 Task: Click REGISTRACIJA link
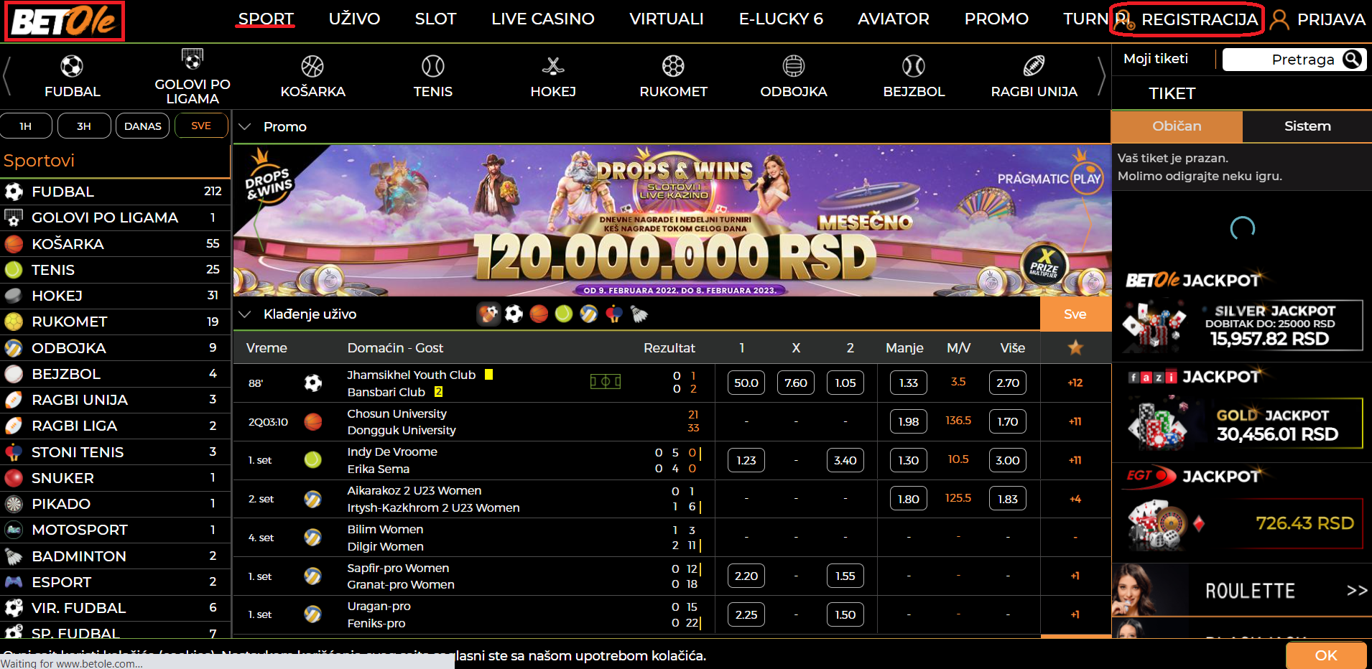[1200, 19]
